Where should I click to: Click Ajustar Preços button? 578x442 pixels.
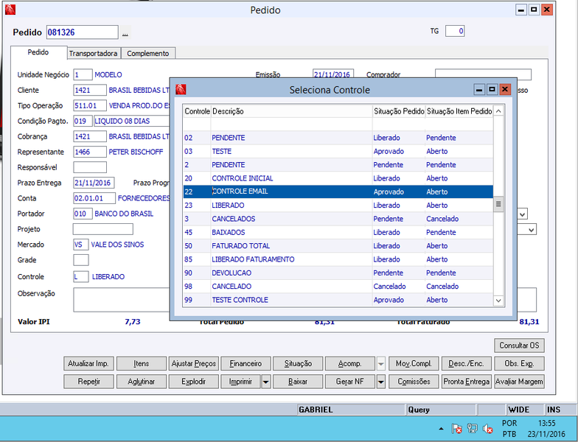193,364
